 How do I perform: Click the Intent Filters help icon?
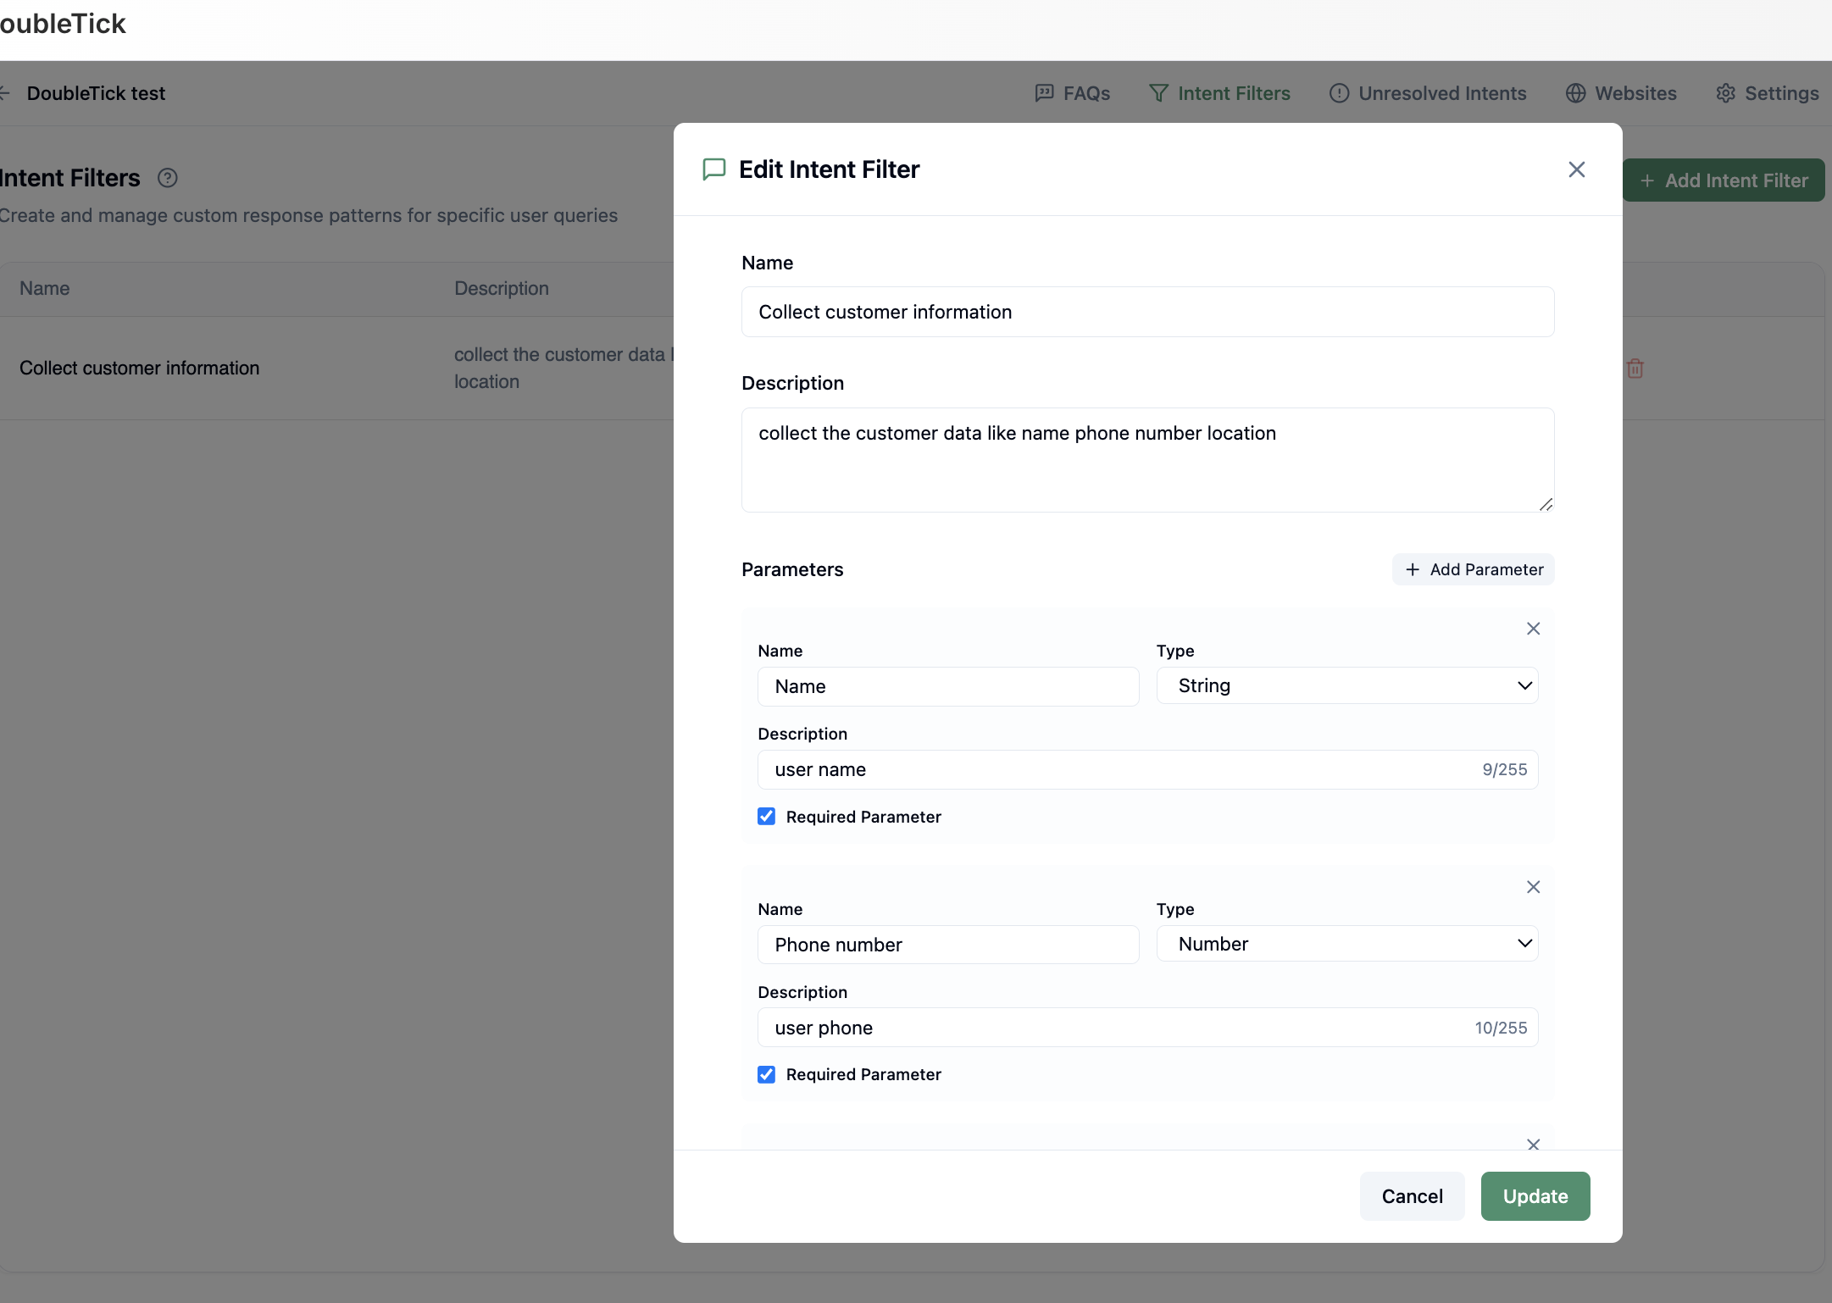[168, 178]
